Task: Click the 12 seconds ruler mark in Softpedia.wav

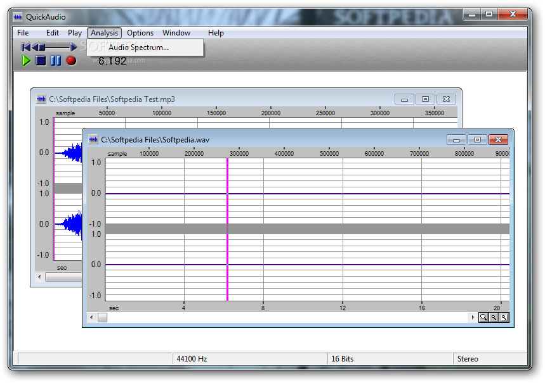Action: point(343,308)
